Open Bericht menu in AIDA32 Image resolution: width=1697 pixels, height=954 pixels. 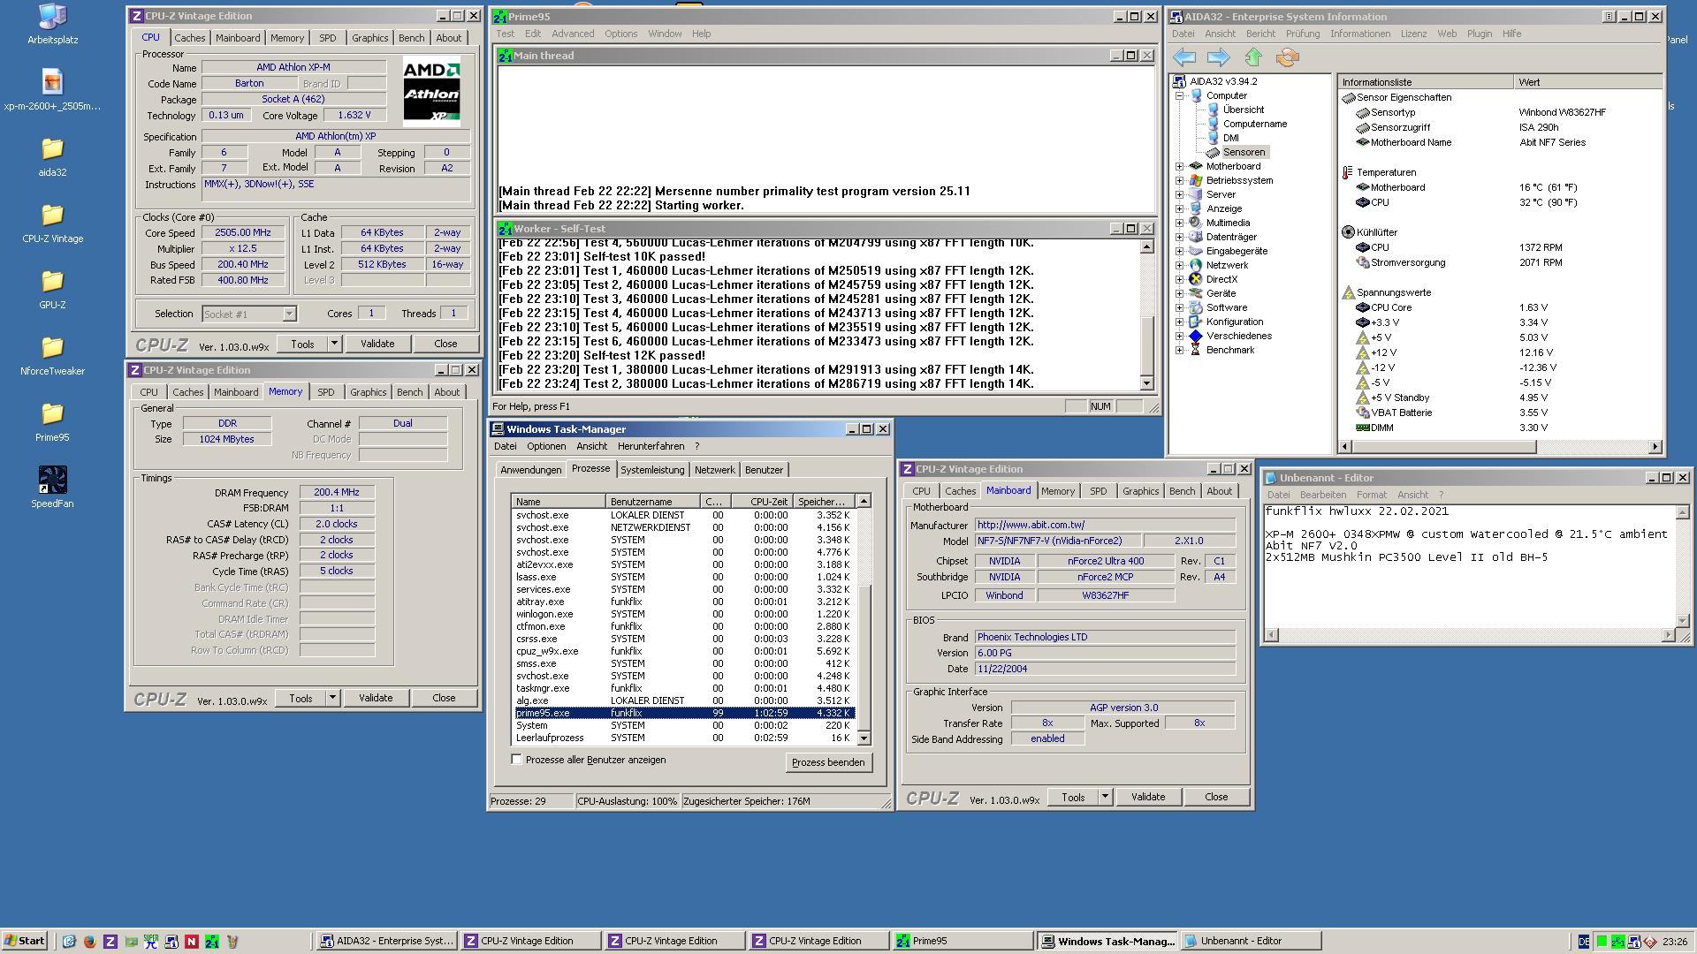[1260, 34]
